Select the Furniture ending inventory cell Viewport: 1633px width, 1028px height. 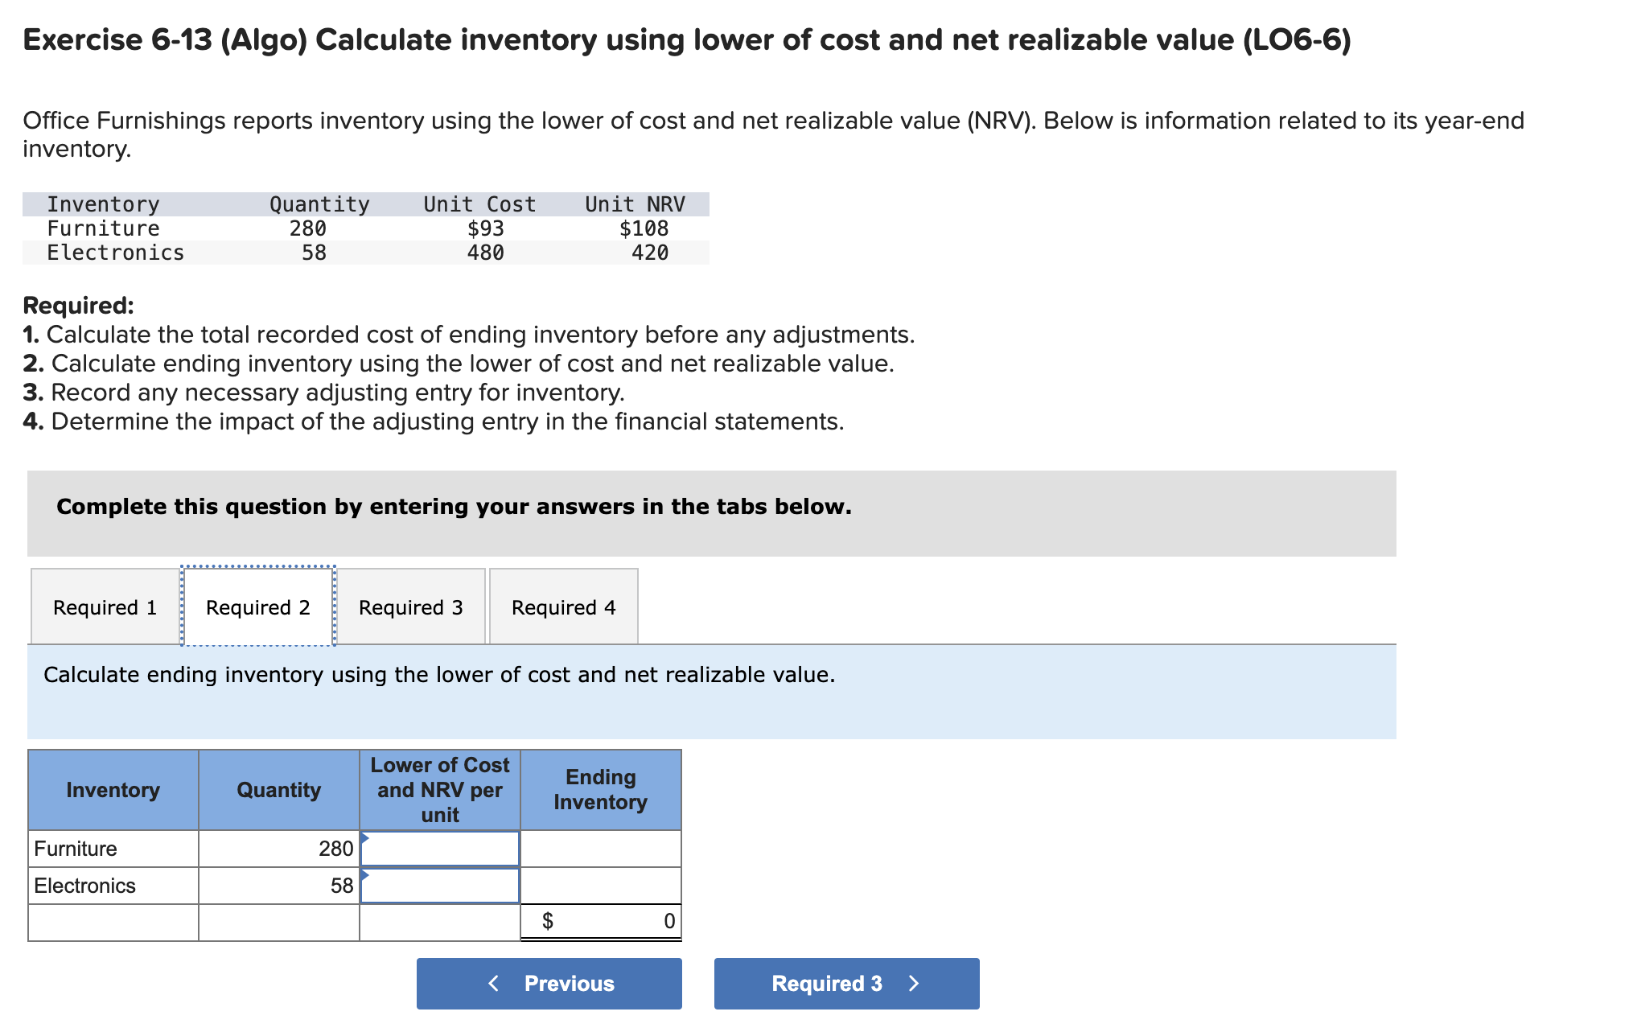click(601, 847)
